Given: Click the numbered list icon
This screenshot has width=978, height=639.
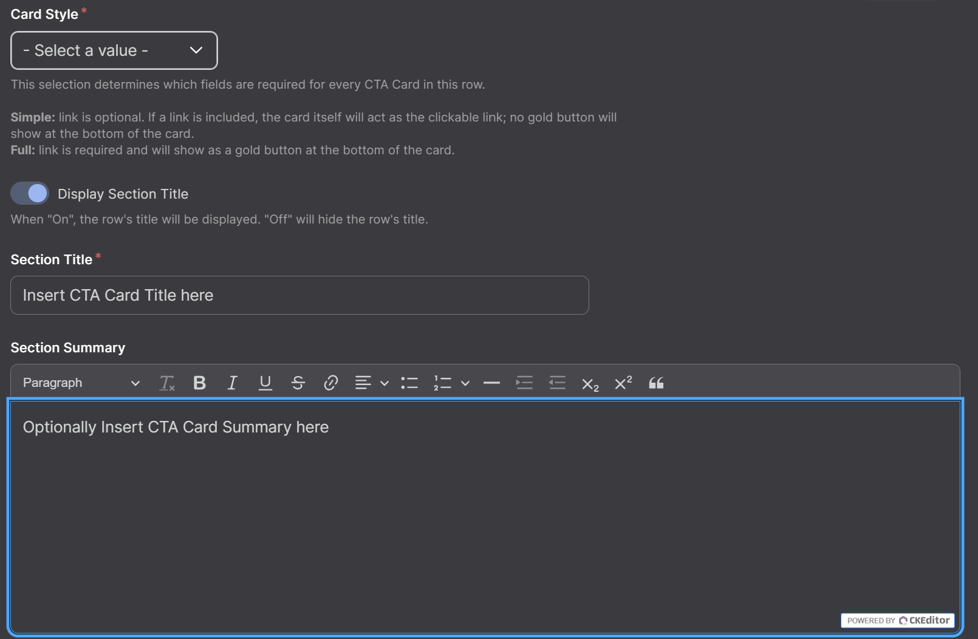Looking at the screenshot, I should click(442, 383).
